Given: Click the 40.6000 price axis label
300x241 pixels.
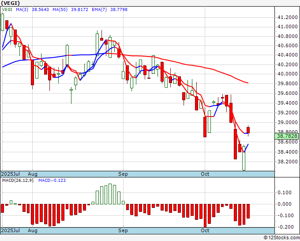Looking at the screenshot, I should tap(287, 45).
